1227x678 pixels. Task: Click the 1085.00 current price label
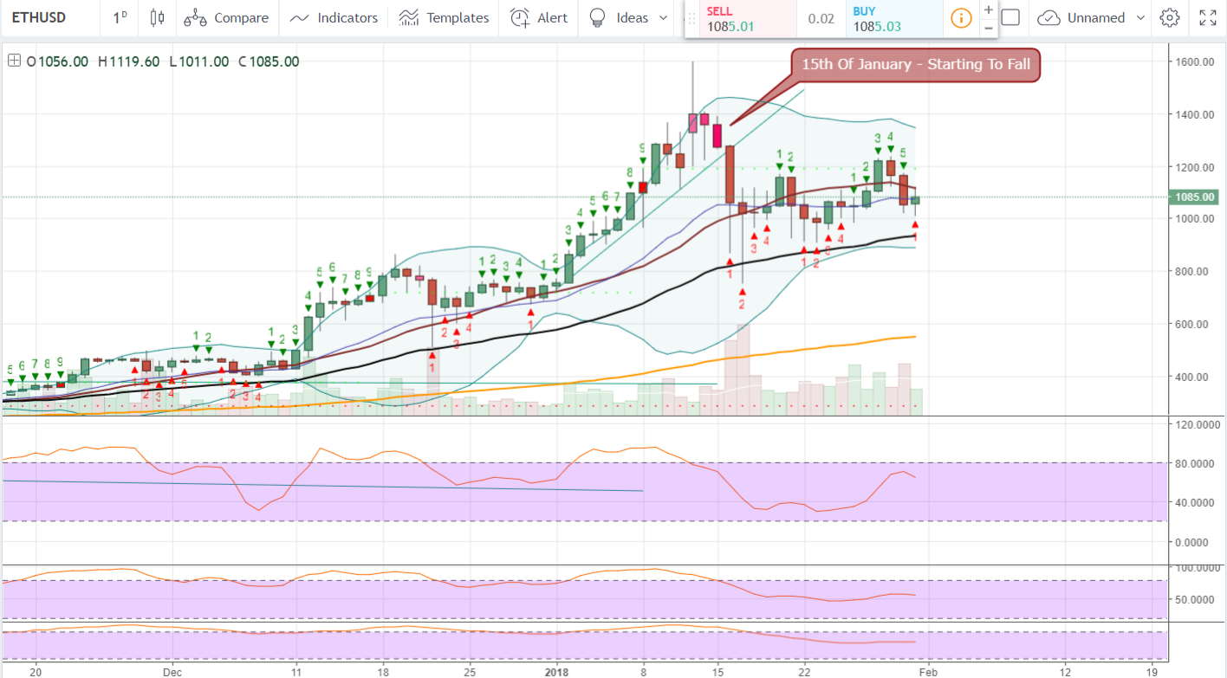pos(1192,197)
